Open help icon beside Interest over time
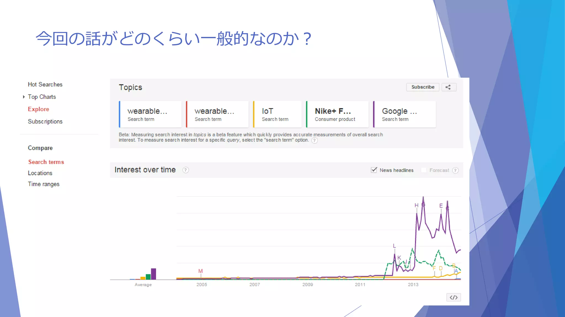 (186, 170)
